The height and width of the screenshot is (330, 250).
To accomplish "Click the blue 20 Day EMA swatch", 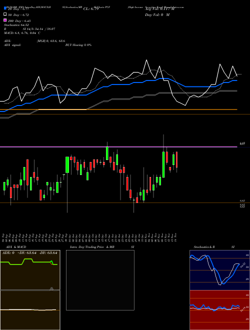I will pos(5,8).
